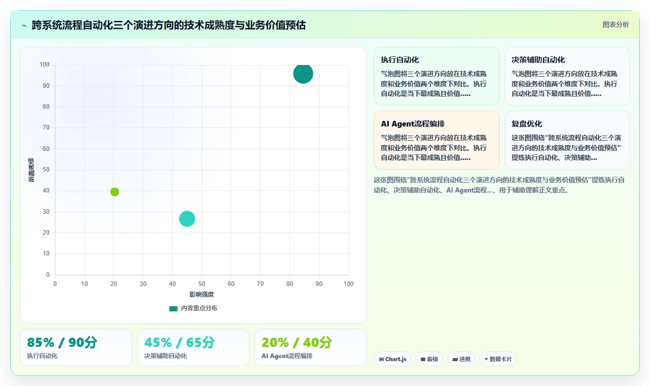Open the 决策辅助自动化 description card
This screenshot has height=386, width=650.
[x=567, y=76]
